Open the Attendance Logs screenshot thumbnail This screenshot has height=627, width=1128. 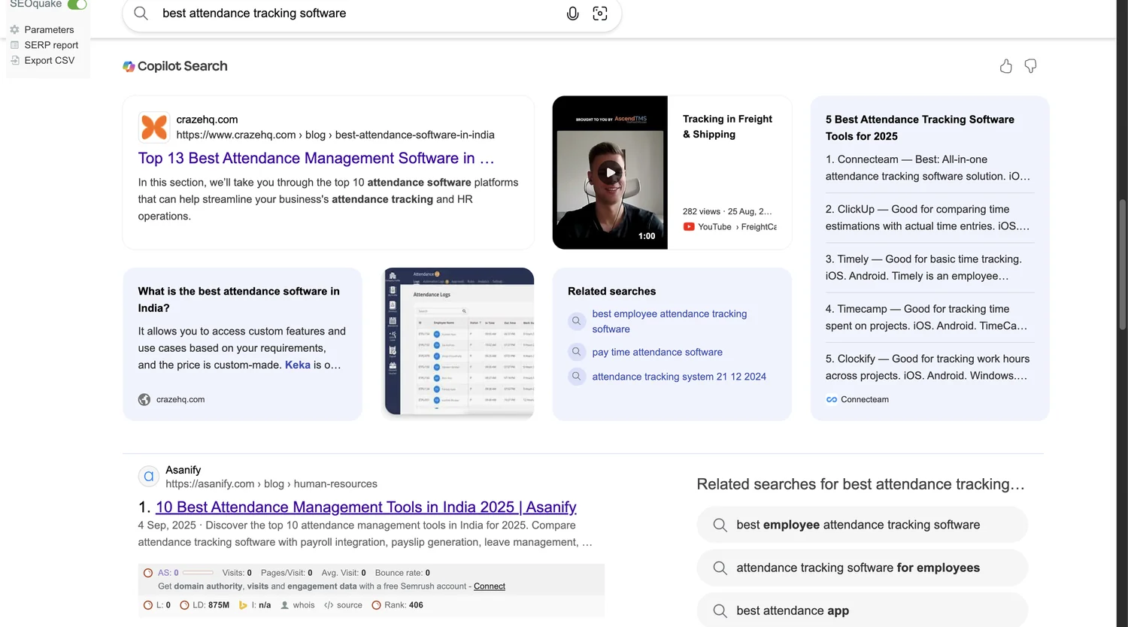point(459,342)
